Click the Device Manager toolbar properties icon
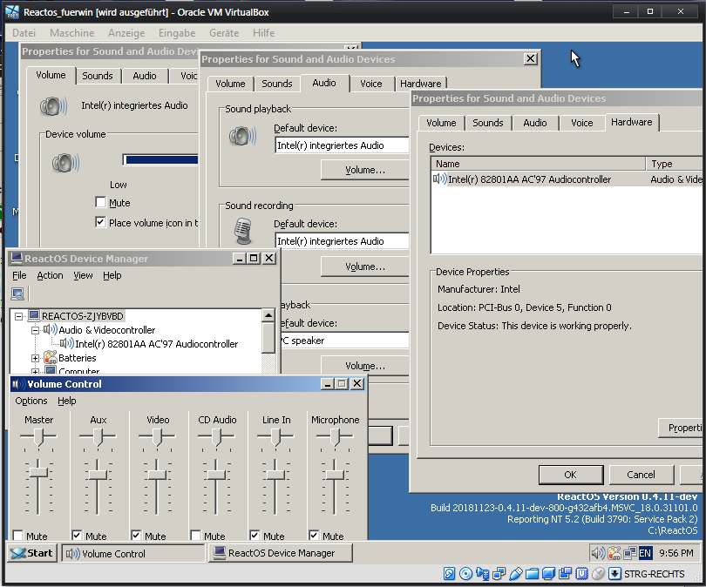The image size is (706, 587). 17,293
